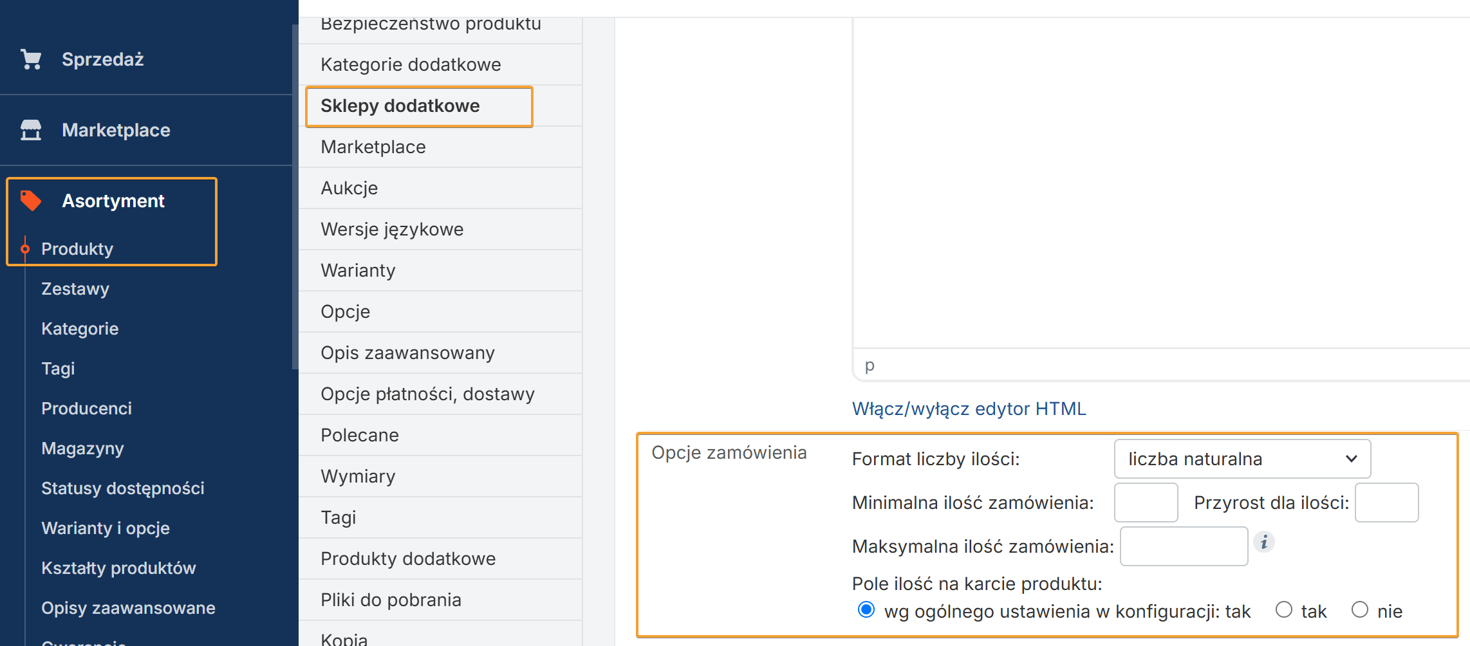Select the 'tak' radio button

click(1284, 610)
